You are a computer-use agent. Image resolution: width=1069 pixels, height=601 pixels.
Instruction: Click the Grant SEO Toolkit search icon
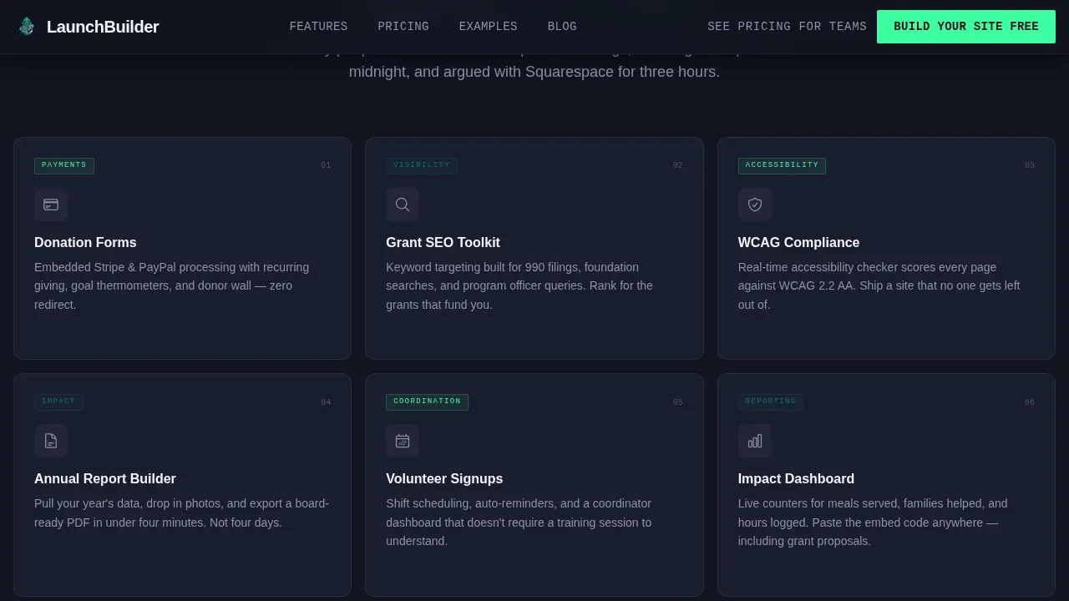[x=403, y=205]
